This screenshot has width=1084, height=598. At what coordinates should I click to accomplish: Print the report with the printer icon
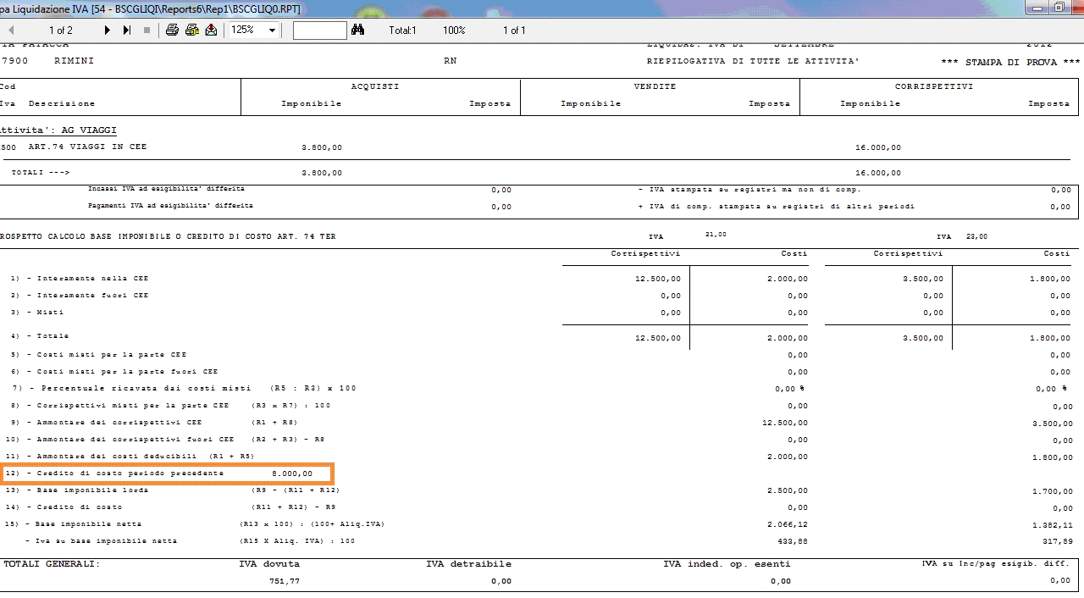[172, 30]
